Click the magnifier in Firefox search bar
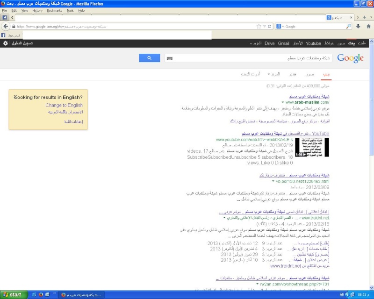Viewport: 374px width, 299px height. point(348,27)
